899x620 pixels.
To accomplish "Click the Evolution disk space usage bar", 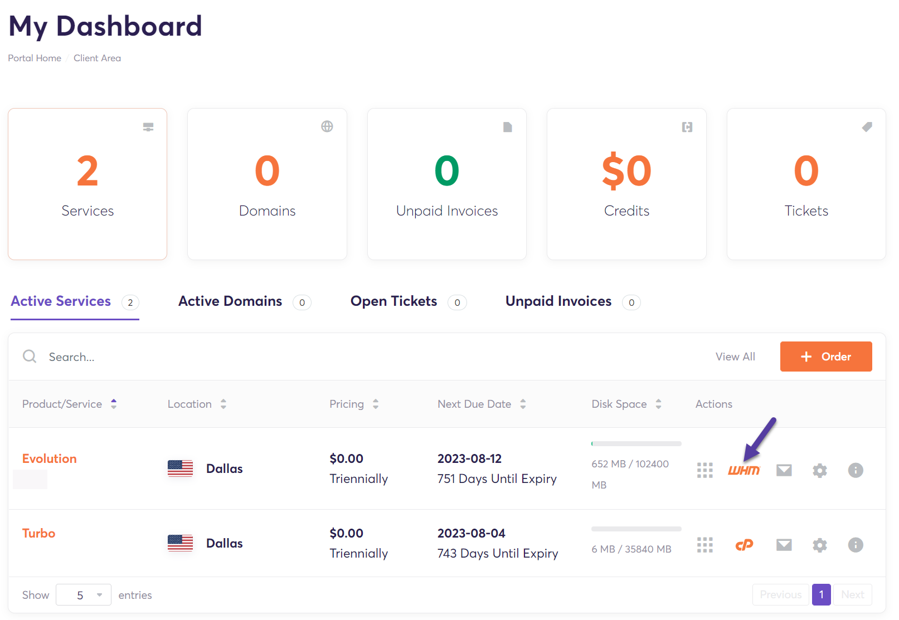I will pyautogui.click(x=636, y=444).
